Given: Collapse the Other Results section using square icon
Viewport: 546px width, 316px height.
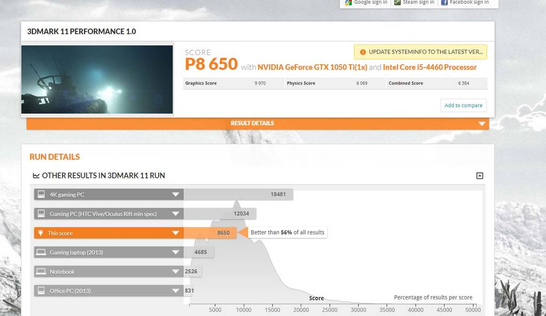Looking at the screenshot, I should click(479, 176).
